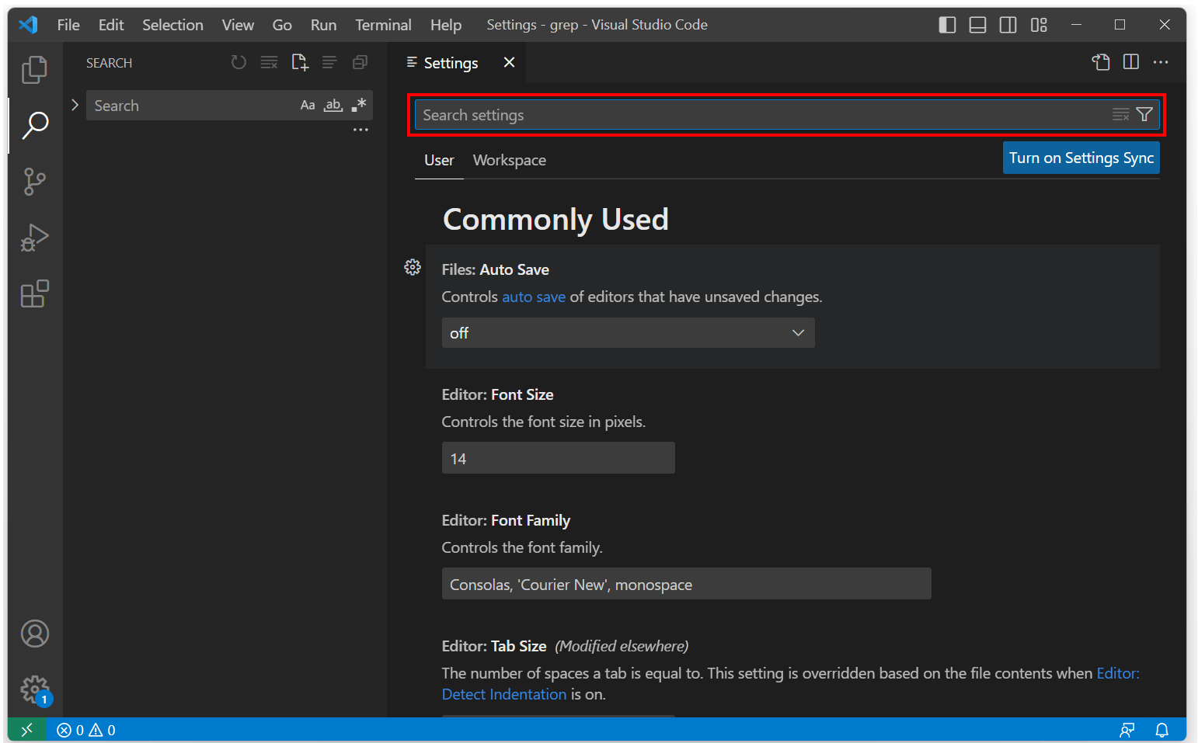The height and width of the screenshot is (743, 1198).
Task: Toggle Match Whole Word search option
Action: tap(333, 105)
